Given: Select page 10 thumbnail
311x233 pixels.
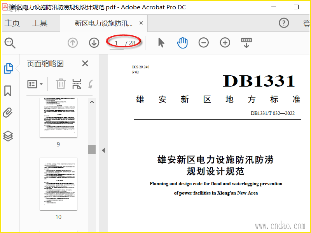Looking at the screenshot, I should 58,184.
